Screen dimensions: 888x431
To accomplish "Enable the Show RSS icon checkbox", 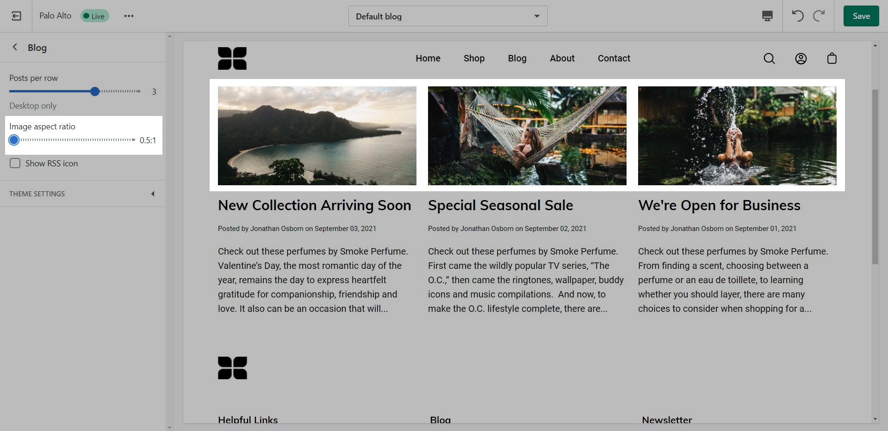I will click(15, 164).
